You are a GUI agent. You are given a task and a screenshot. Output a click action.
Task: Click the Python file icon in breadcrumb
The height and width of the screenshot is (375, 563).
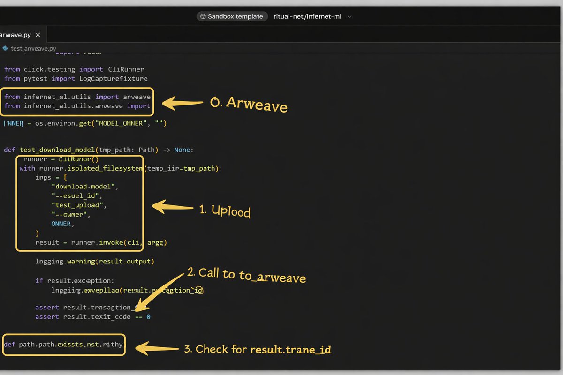pos(5,48)
